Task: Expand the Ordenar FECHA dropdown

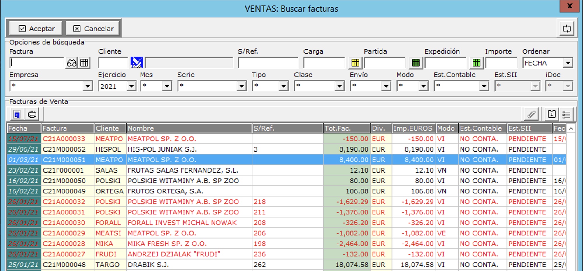Action: [568, 63]
